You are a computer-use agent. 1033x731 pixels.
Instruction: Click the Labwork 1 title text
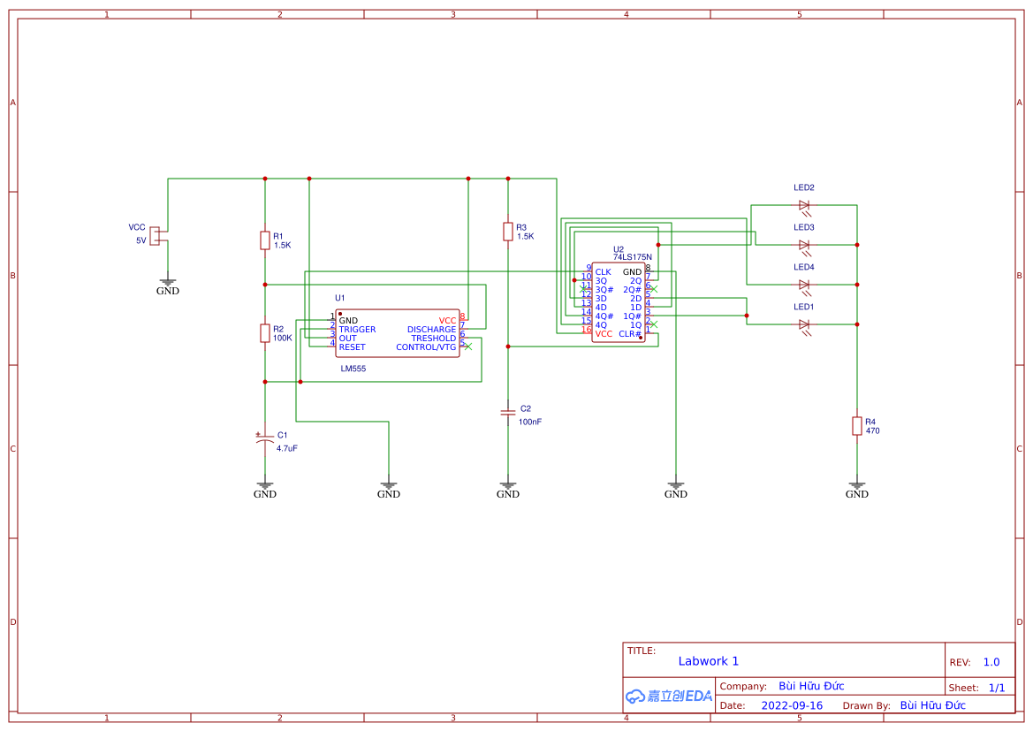coord(708,660)
